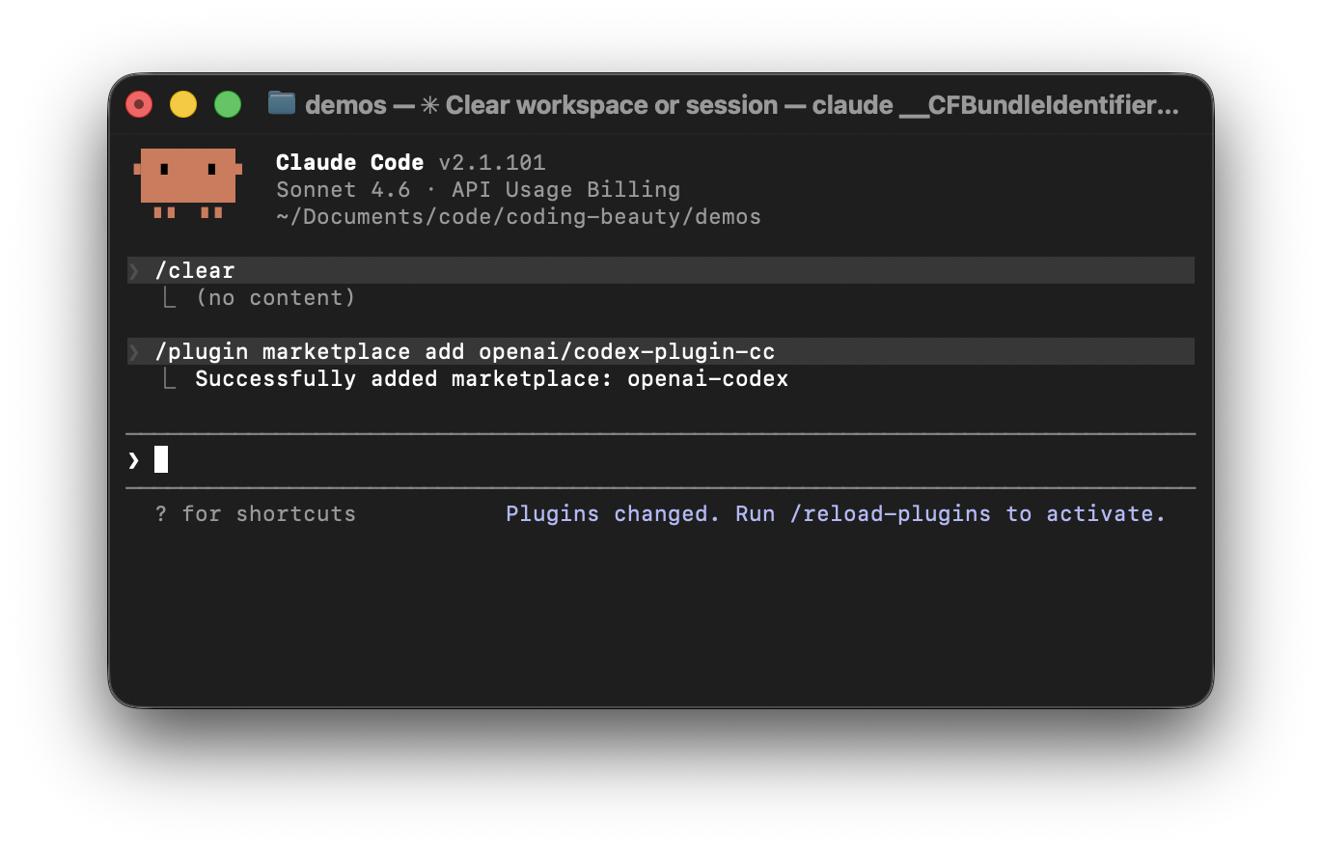Click the corner bracket before "Successfully added marketplace"
Viewport: 1322px width, 851px height.
[170, 379]
